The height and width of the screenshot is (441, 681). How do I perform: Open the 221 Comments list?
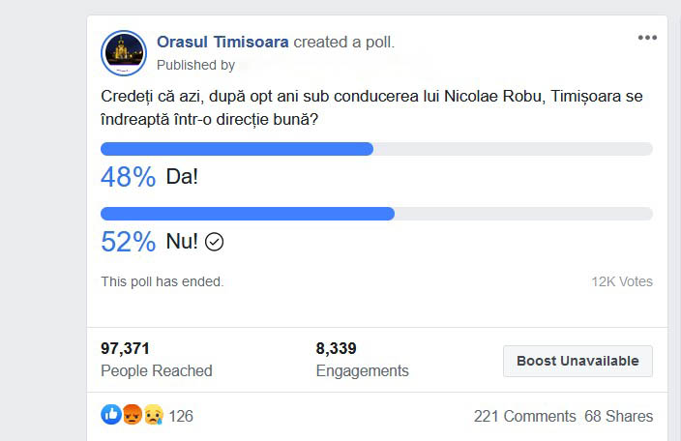524,416
